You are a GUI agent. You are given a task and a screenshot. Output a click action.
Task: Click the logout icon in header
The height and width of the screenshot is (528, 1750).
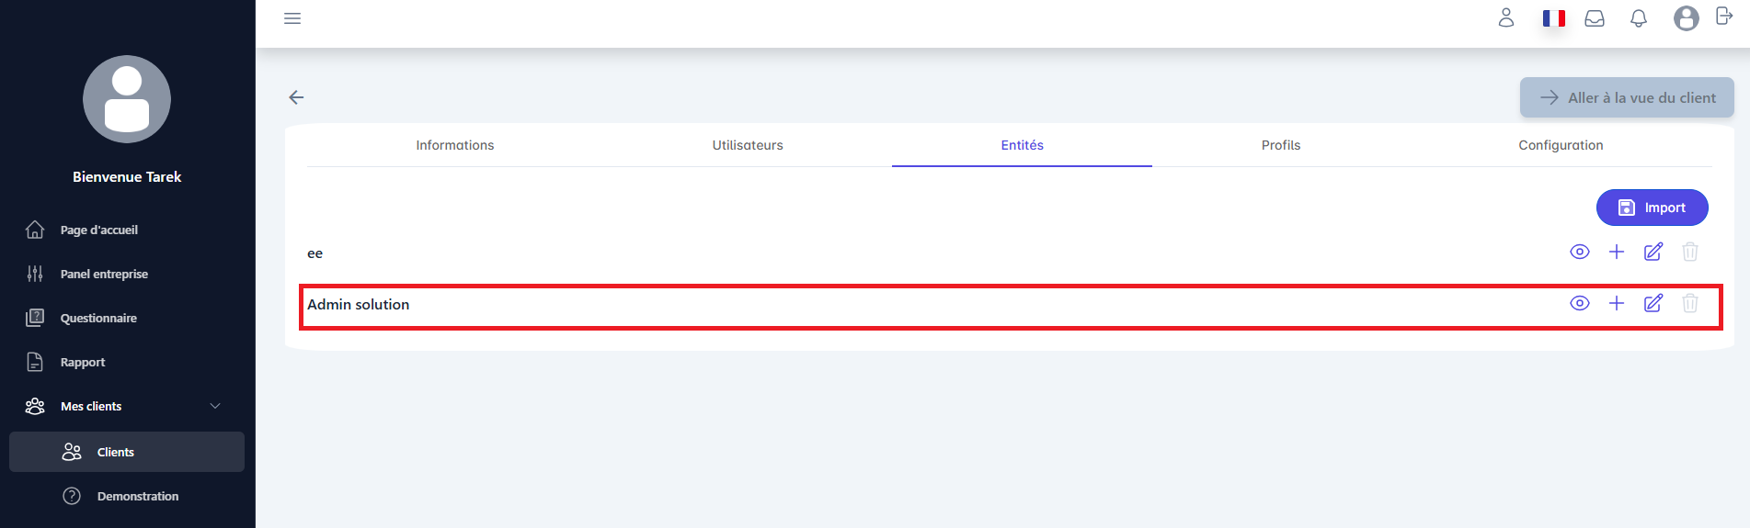pyautogui.click(x=1724, y=17)
